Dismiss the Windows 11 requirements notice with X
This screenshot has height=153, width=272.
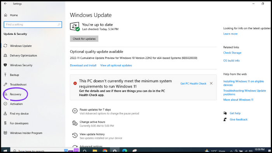(x=211, y=83)
